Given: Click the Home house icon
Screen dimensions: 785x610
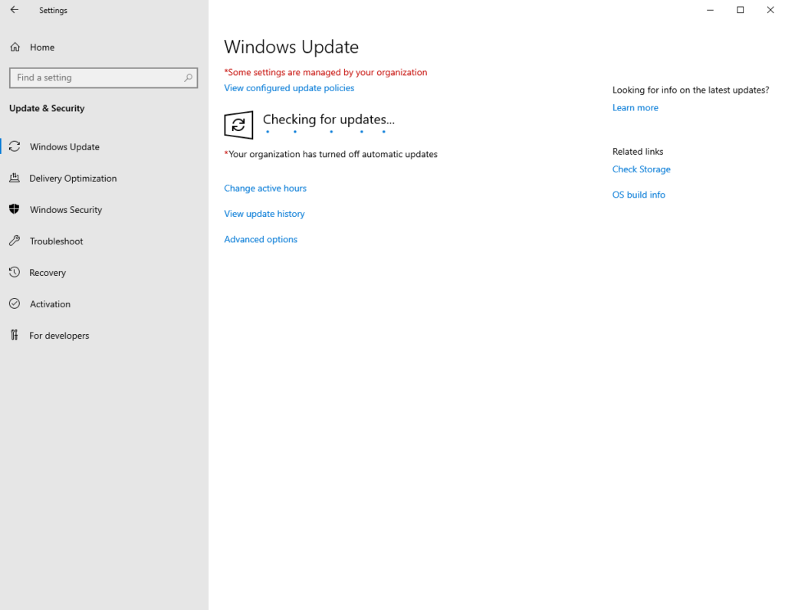Looking at the screenshot, I should (x=15, y=48).
